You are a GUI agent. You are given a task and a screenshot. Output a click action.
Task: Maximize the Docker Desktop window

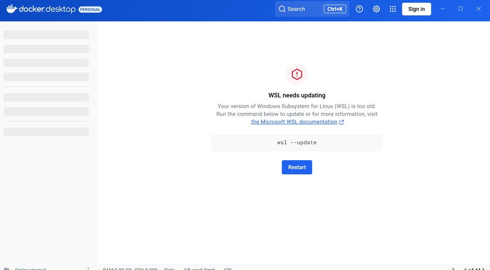pyautogui.click(x=461, y=9)
